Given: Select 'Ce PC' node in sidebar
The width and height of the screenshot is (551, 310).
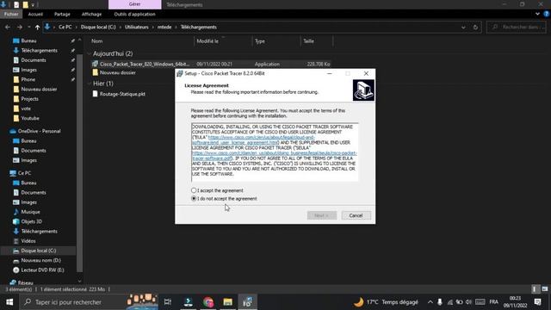Looking at the screenshot, I should [24, 173].
